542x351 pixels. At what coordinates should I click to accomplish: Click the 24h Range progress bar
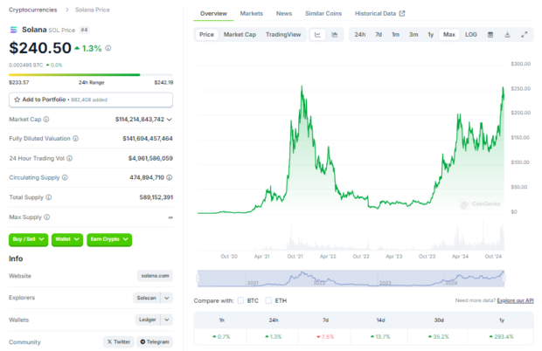pyautogui.click(x=91, y=74)
